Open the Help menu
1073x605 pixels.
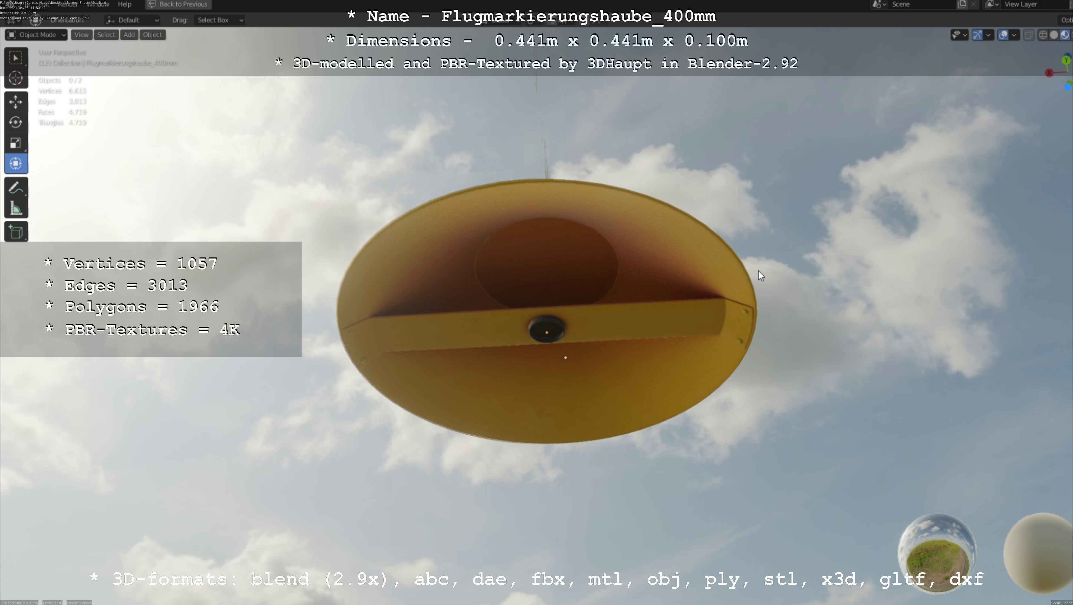point(124,4)
